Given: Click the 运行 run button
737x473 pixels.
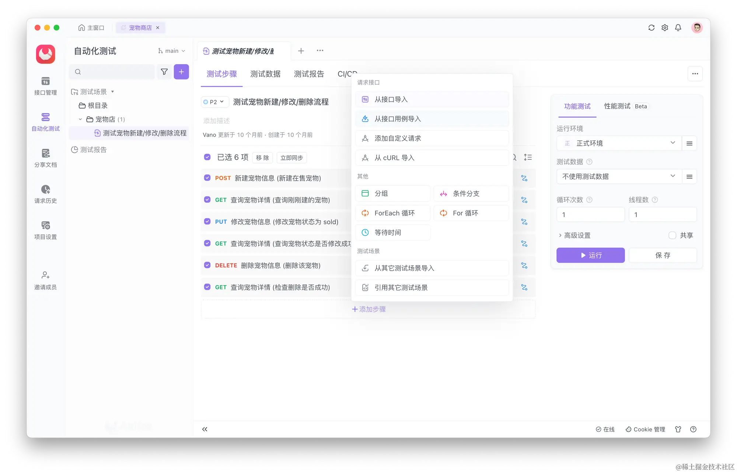Looking at the screenshot, I should 590,255.
